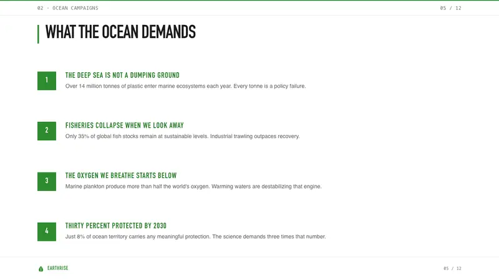Image resolution: width=499 pixels, height=280 pixels.
Task: Click the 'Marine plankton produce' sentence
Action: click(x=193, y=186)
